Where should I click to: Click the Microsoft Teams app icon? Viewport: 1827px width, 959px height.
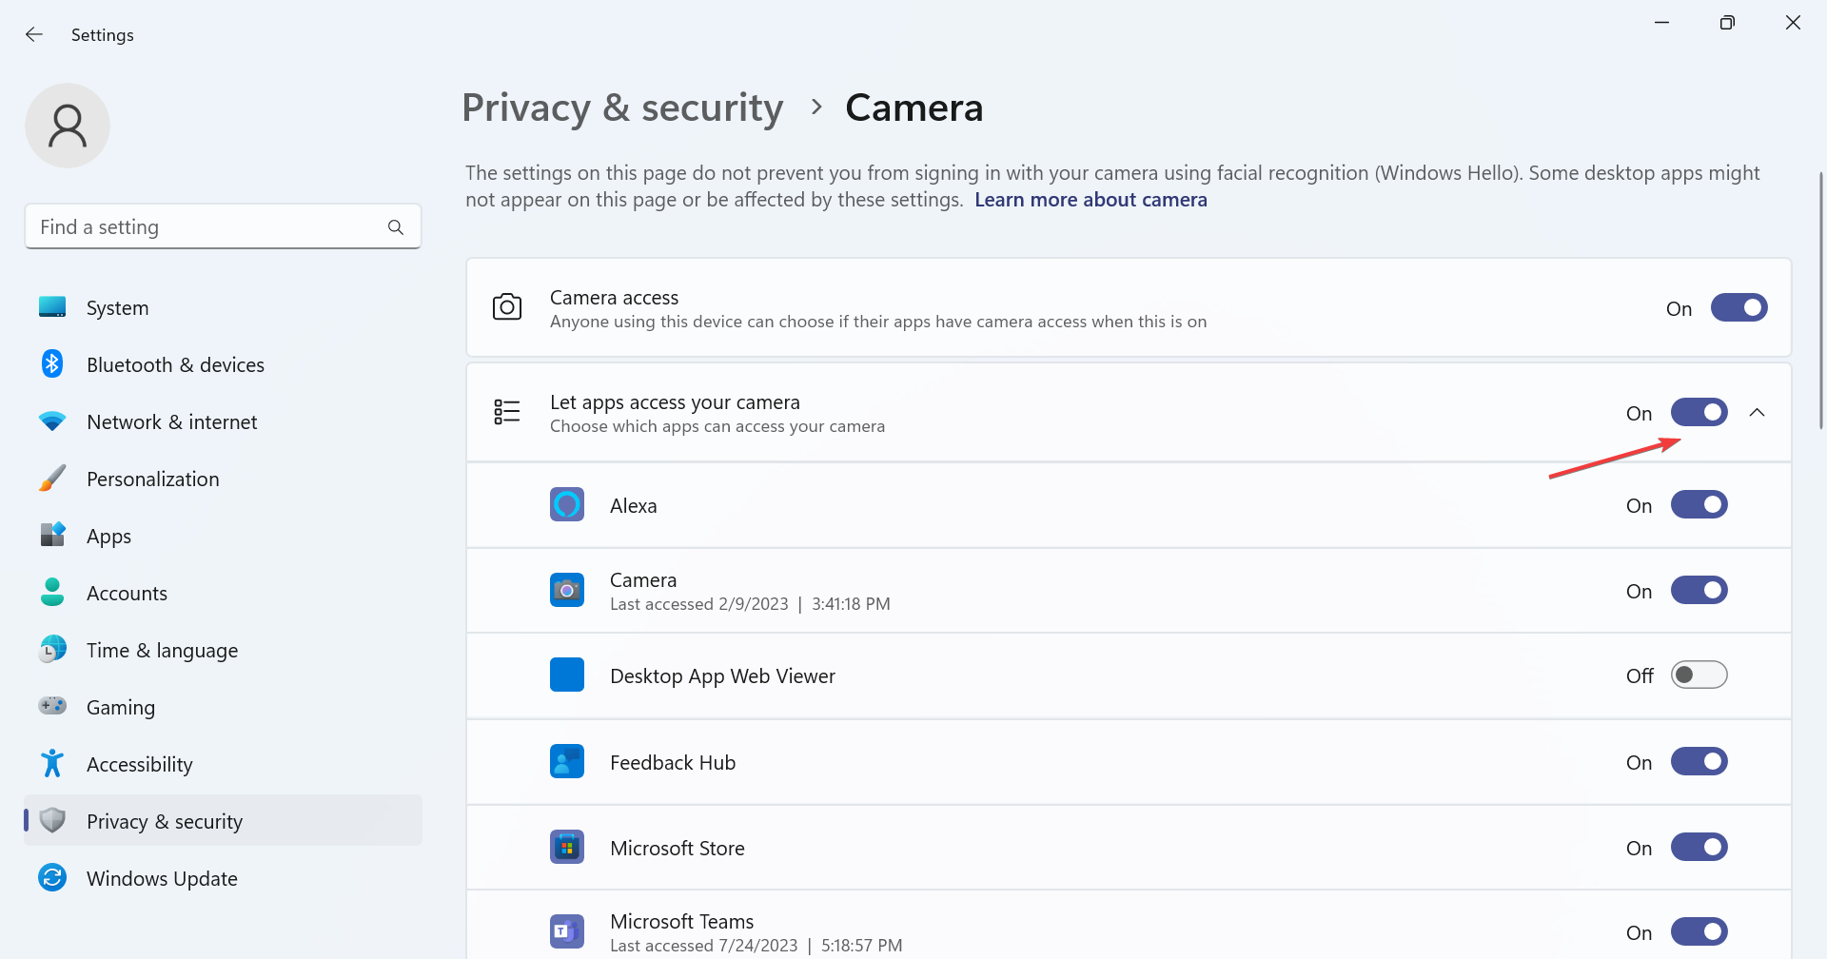coord(567,931)
